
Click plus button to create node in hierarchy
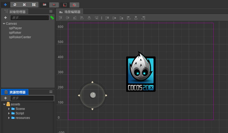tap(6, 18)
